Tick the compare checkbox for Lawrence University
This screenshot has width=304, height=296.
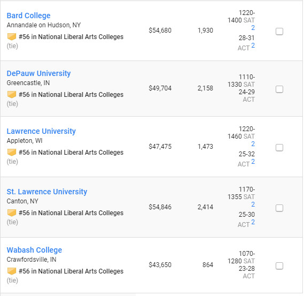279,147
